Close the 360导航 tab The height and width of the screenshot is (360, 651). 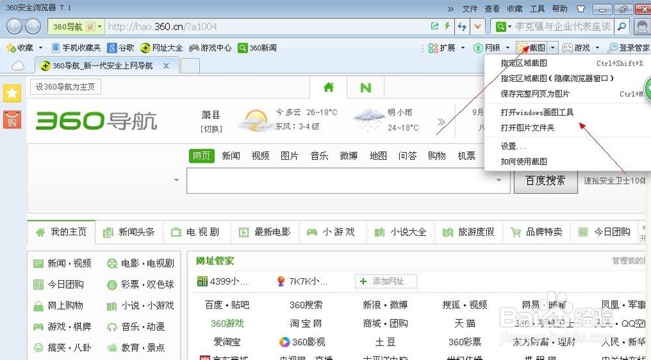click(x=166, y=66)
